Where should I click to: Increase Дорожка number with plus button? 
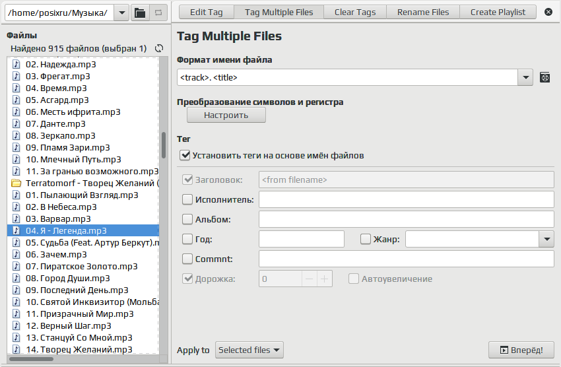325,279
